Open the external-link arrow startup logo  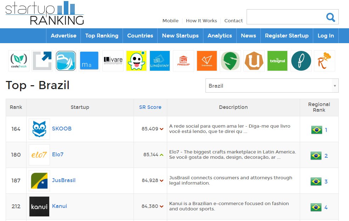click(x=42, y=60)
